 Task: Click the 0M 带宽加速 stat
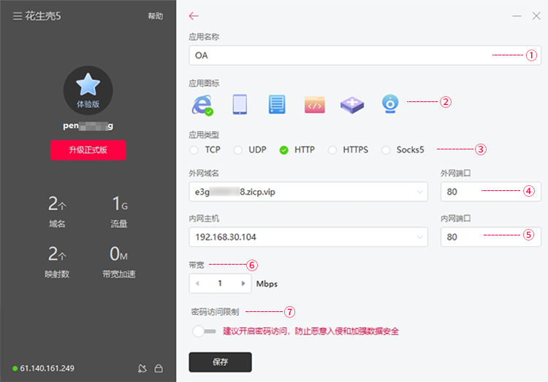click(x=119, y=262)
